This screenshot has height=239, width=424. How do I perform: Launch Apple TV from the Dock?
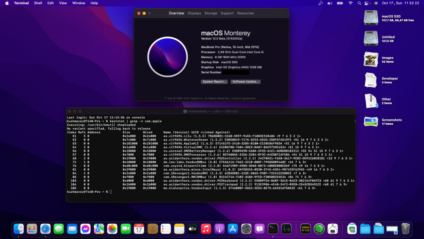pyautogui.click(x=192, y=229)
